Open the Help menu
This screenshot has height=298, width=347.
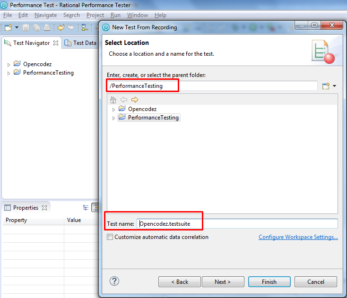coord(160,15)
